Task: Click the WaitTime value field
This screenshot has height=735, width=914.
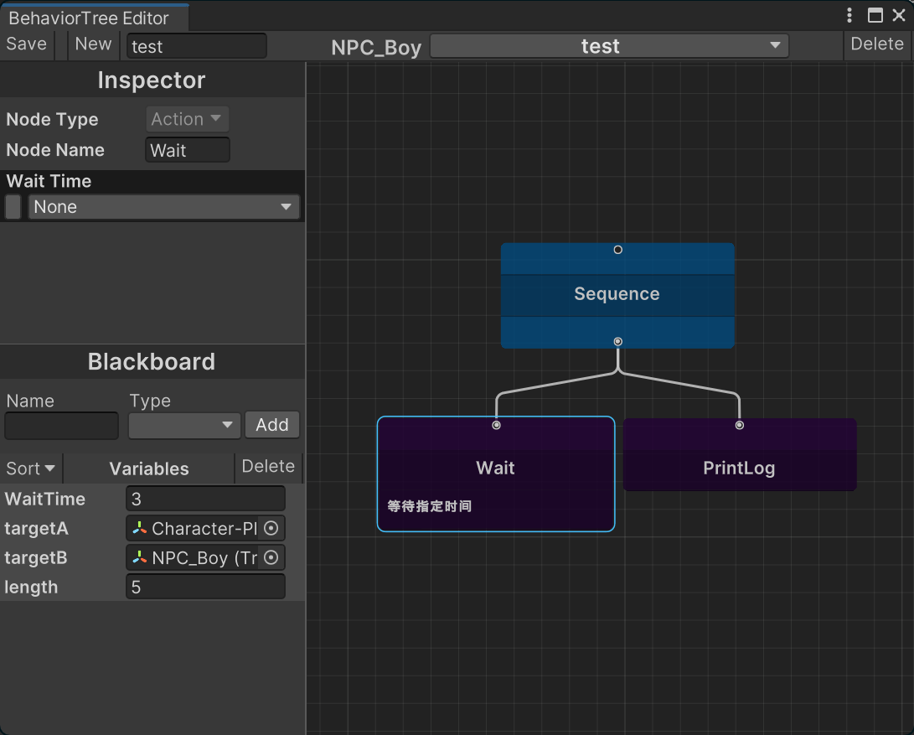Action: [205, 499]
